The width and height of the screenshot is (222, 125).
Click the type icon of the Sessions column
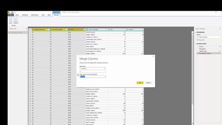coord(127,30)
